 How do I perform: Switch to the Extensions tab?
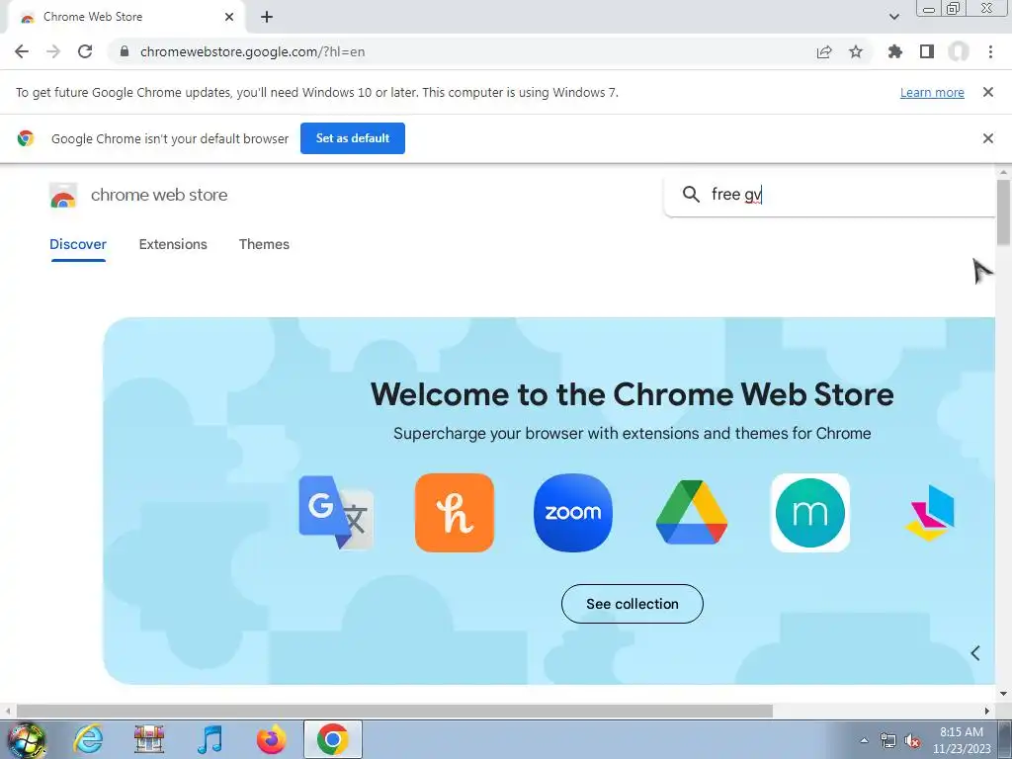pyautogui.click(x=173, y=245)
